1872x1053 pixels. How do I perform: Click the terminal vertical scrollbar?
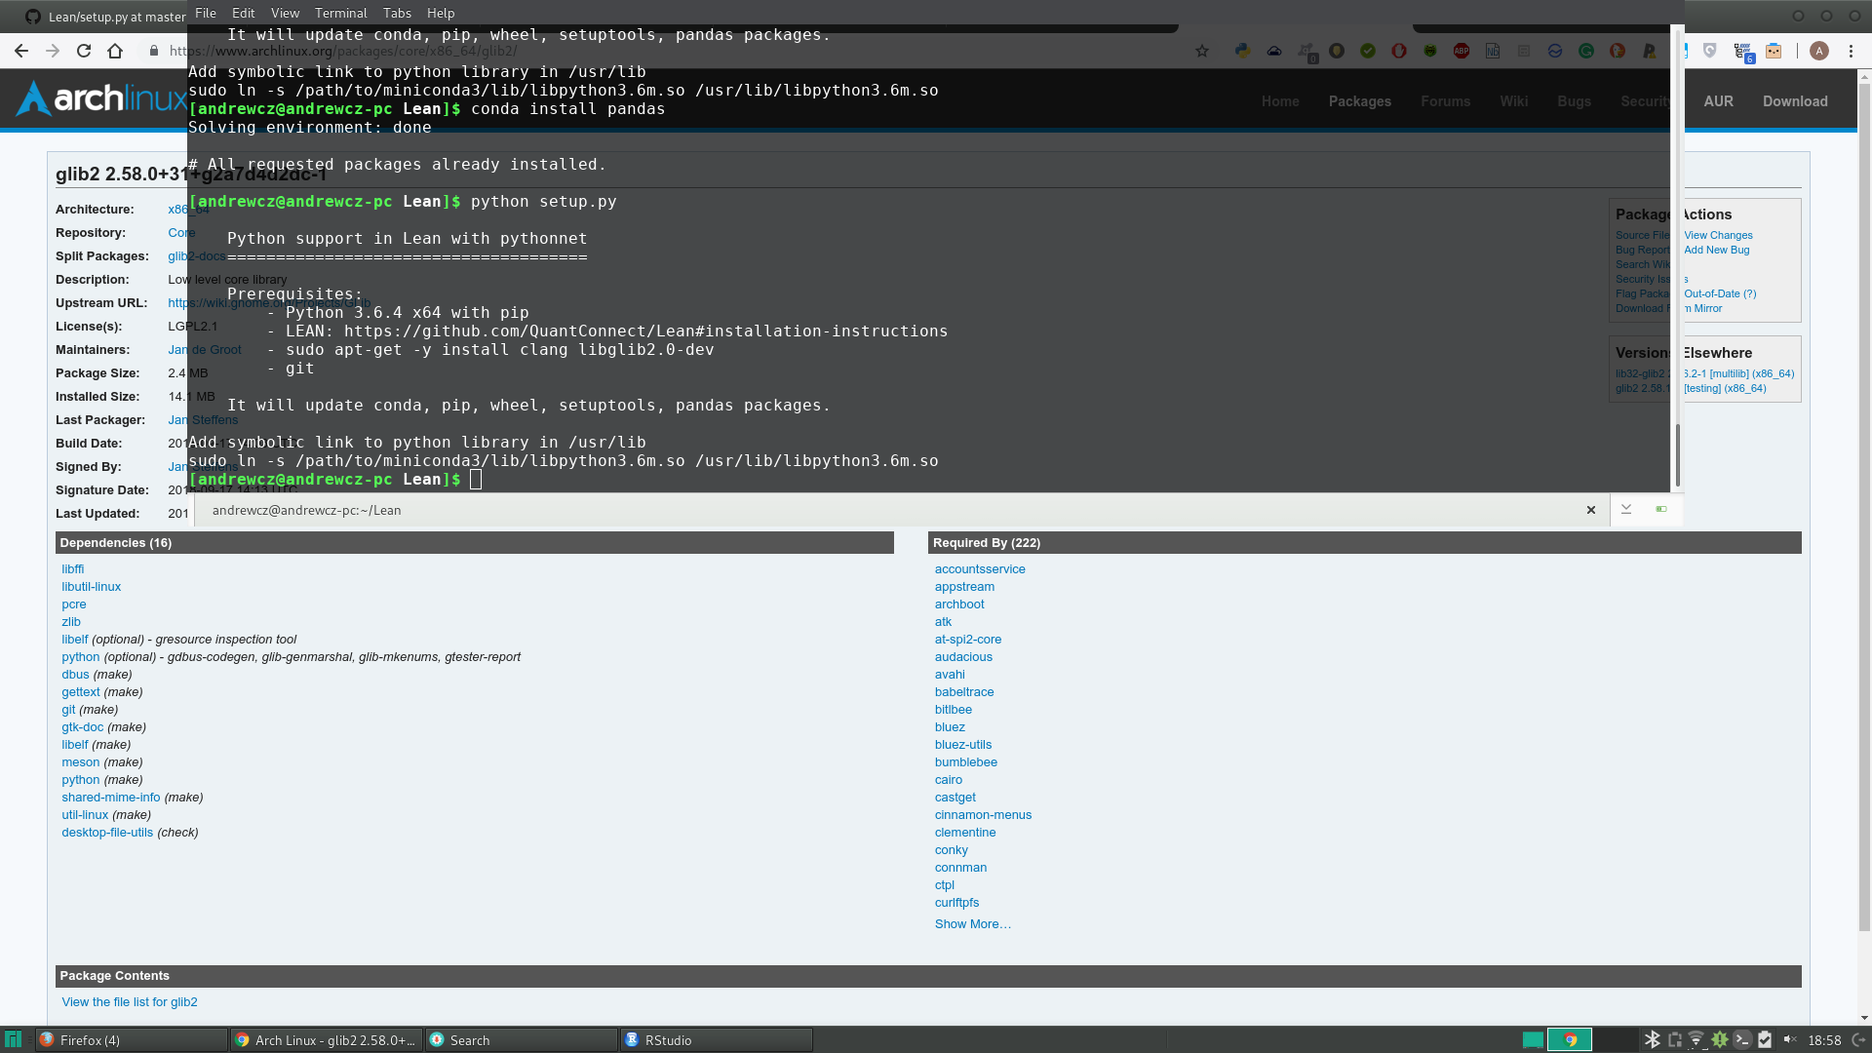(x=1678, y=453)
